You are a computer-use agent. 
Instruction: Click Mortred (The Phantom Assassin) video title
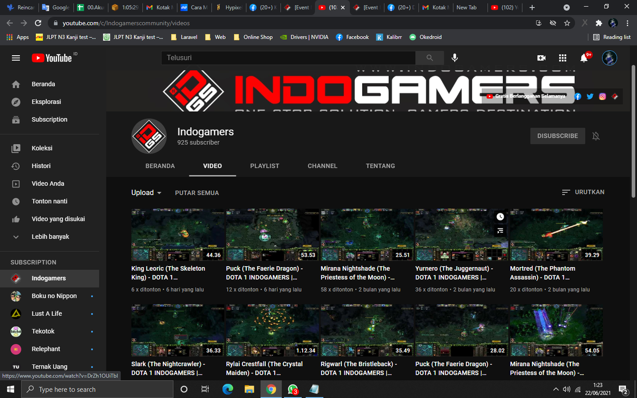tap(542, 273)
